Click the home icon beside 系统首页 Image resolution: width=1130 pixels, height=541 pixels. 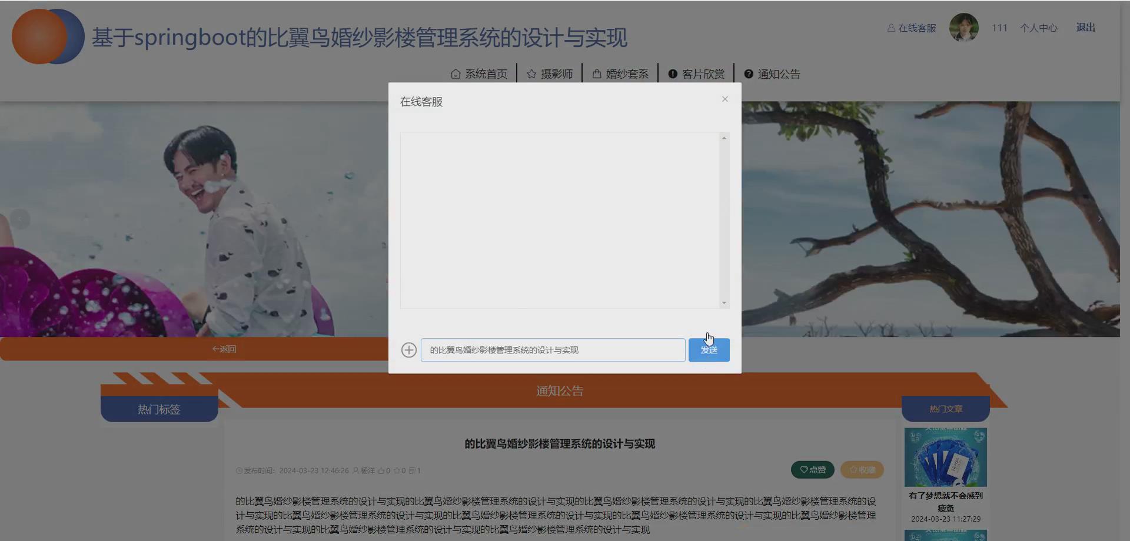456,74
